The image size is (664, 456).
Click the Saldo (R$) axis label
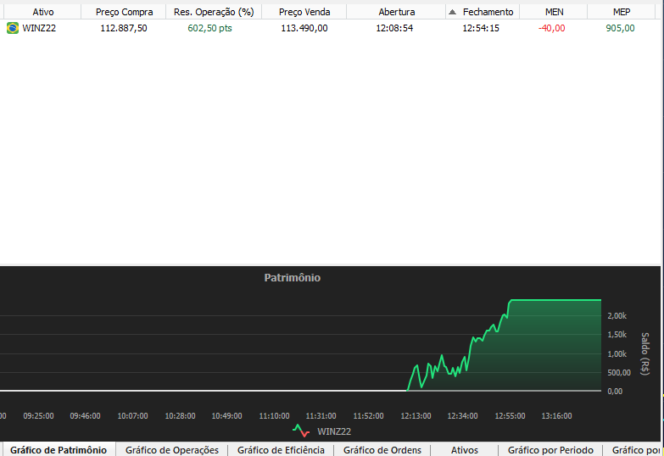[645, 353]
